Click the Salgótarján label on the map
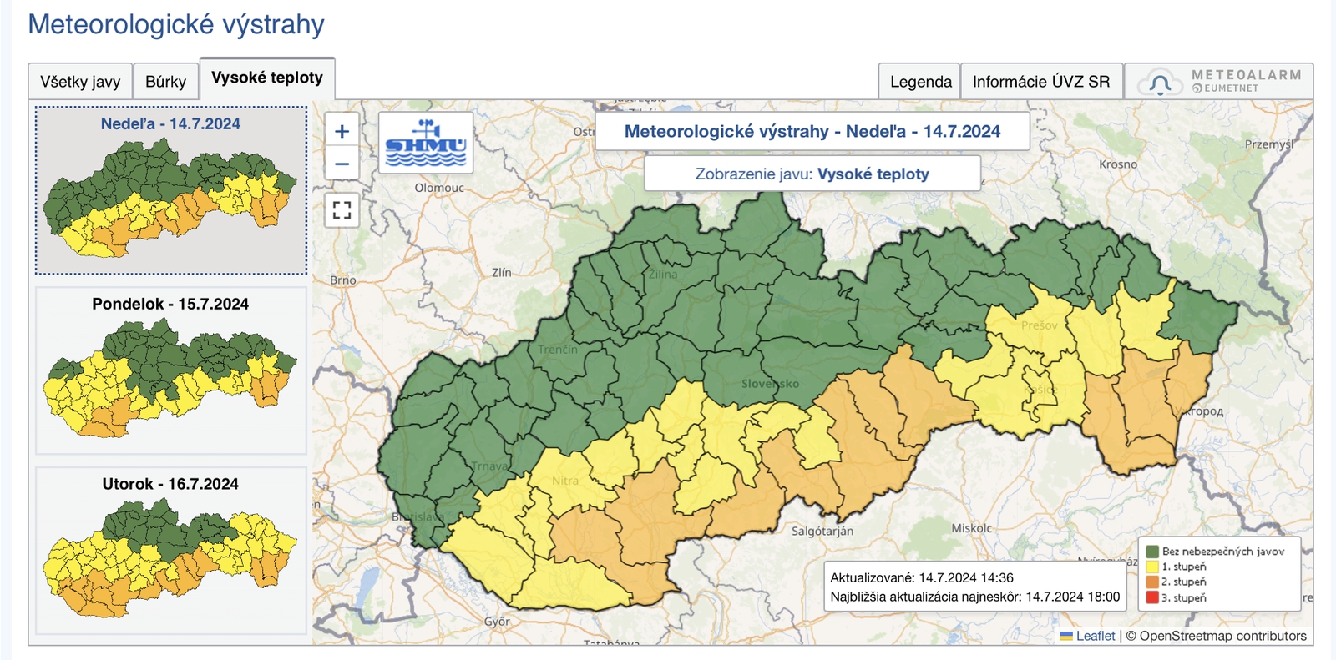The height and width of the screenshot is (660, 1336). (822, 531)
